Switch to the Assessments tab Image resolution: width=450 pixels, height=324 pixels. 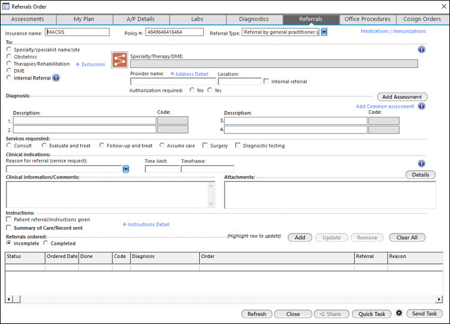28,19
